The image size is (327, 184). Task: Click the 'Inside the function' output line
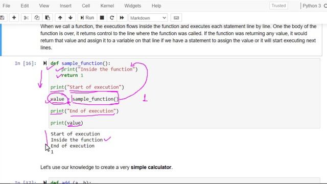tap(77, 140)
